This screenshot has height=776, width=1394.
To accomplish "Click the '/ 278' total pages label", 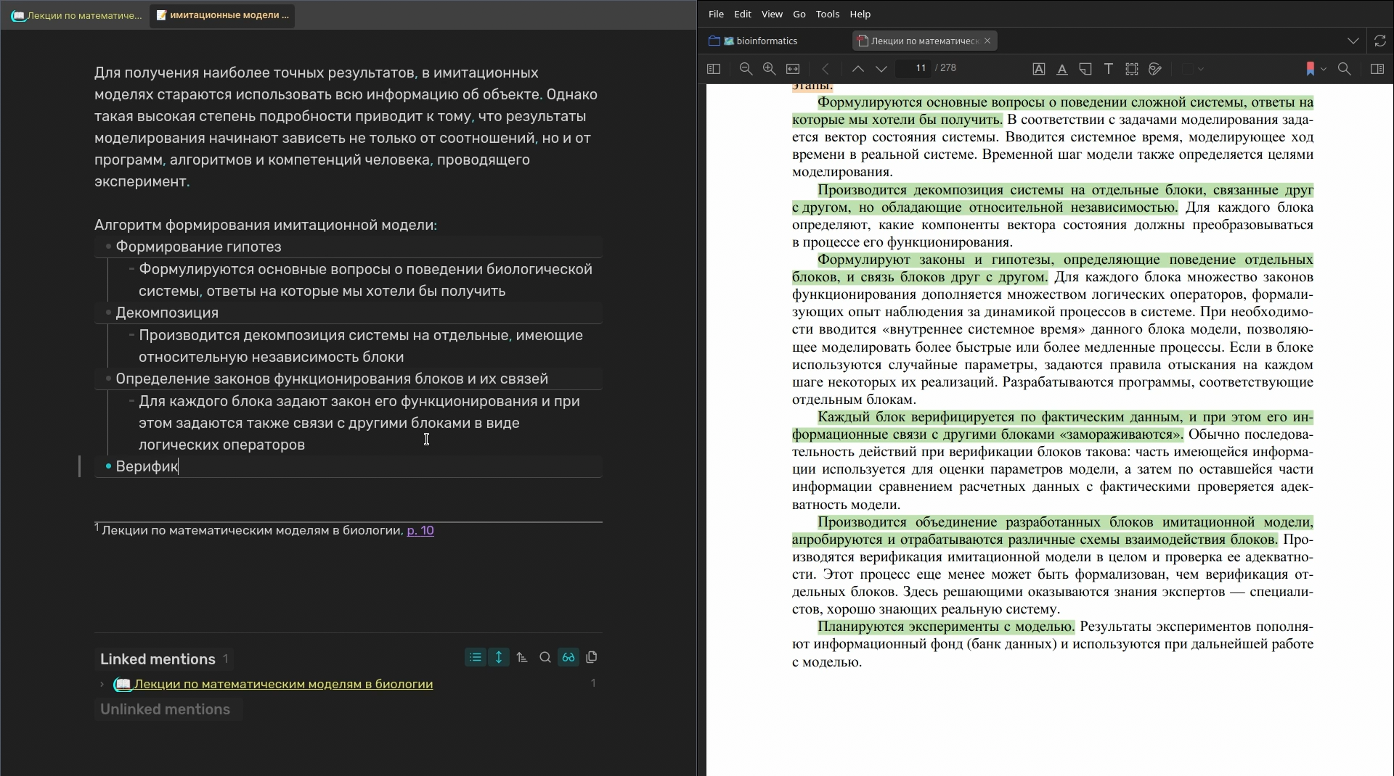I will (945, 68).
